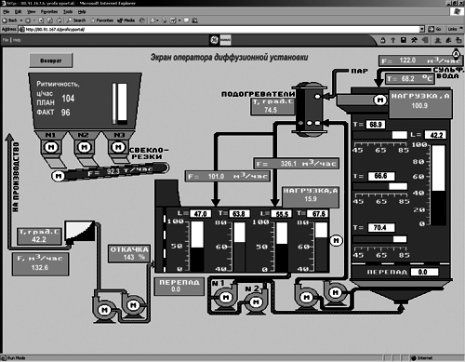Open the Edit icon dropdown arrow

click(179, 20)
